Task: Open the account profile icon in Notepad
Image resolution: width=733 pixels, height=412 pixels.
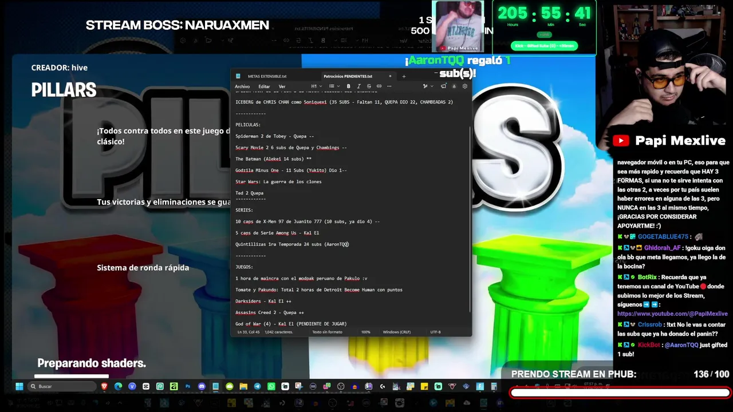Action: pyautogui.click(x=454, y=86)
